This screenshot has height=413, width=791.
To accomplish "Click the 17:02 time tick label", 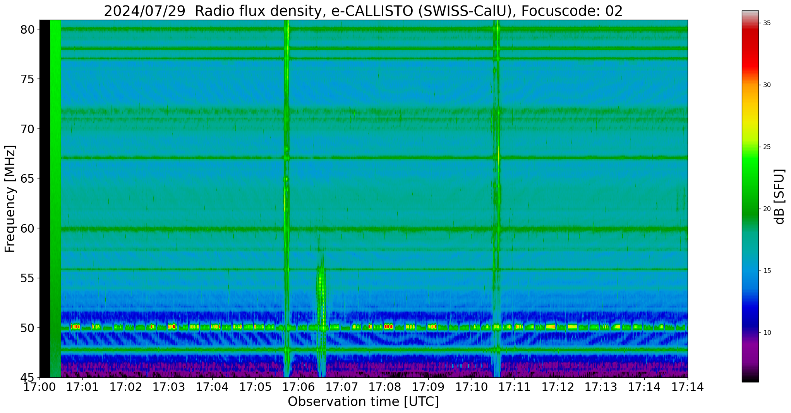I will point(126,387).
